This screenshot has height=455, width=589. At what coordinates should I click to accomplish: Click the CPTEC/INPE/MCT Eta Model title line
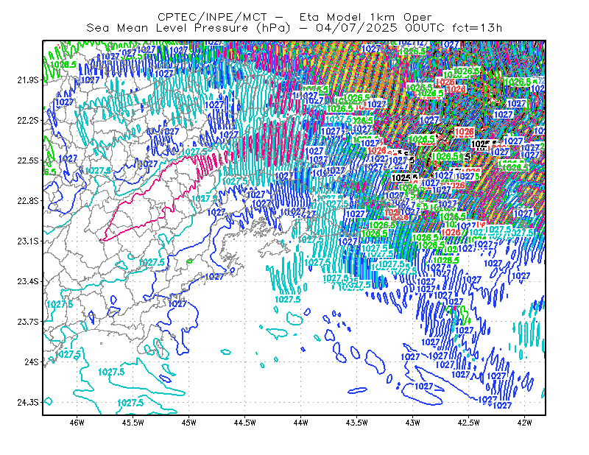294,17
